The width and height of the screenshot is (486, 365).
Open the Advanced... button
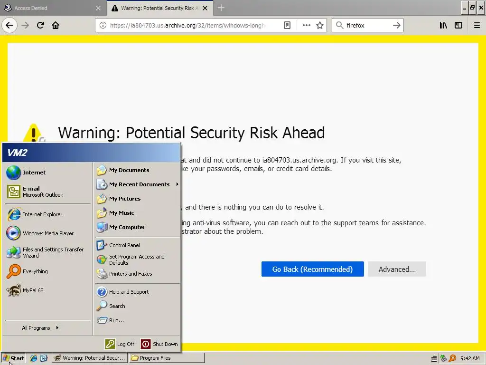(x=397, y=269)
